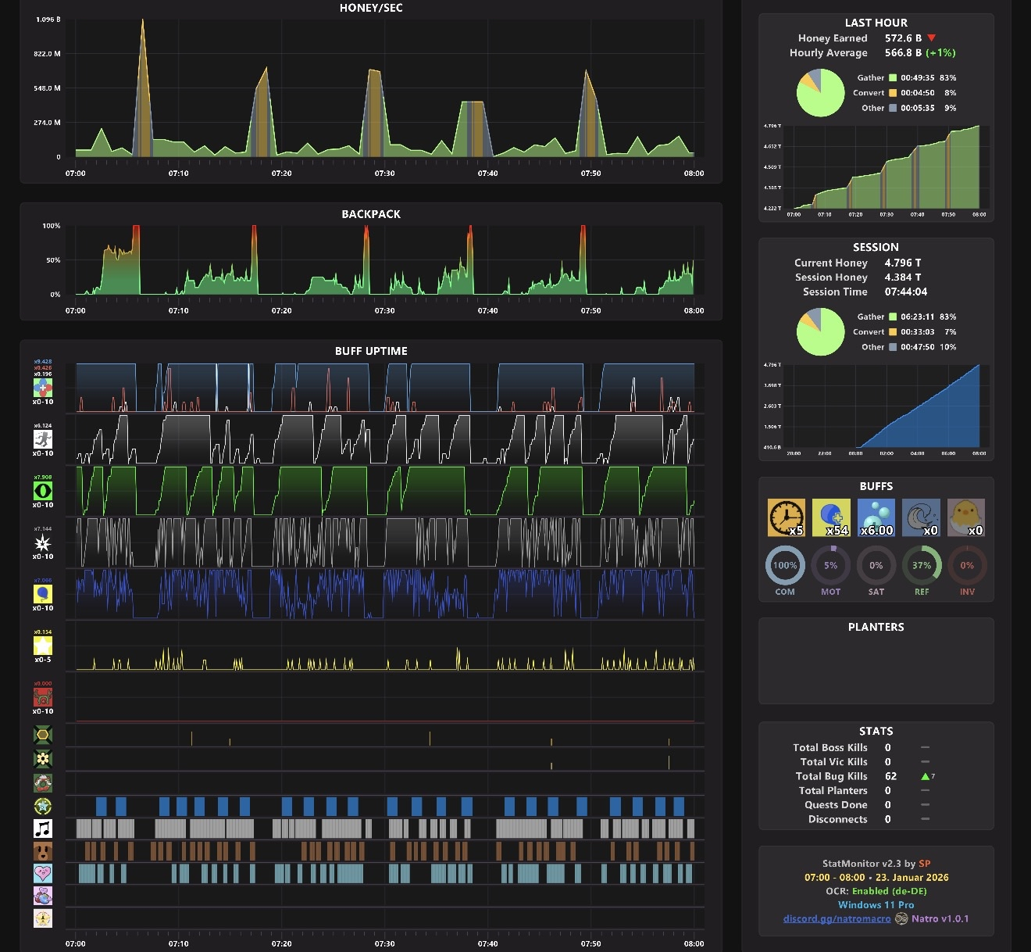The height and width of the screenshot is (952, 1031).
Task: Click the Last Hour pie chart
Action: 820,93
